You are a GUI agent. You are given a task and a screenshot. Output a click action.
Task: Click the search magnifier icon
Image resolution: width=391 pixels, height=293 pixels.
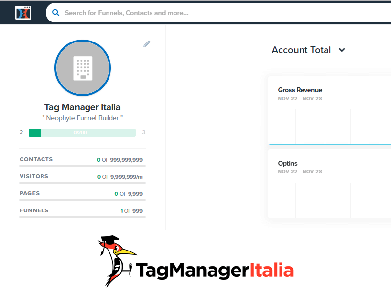[x=56, y=13]
